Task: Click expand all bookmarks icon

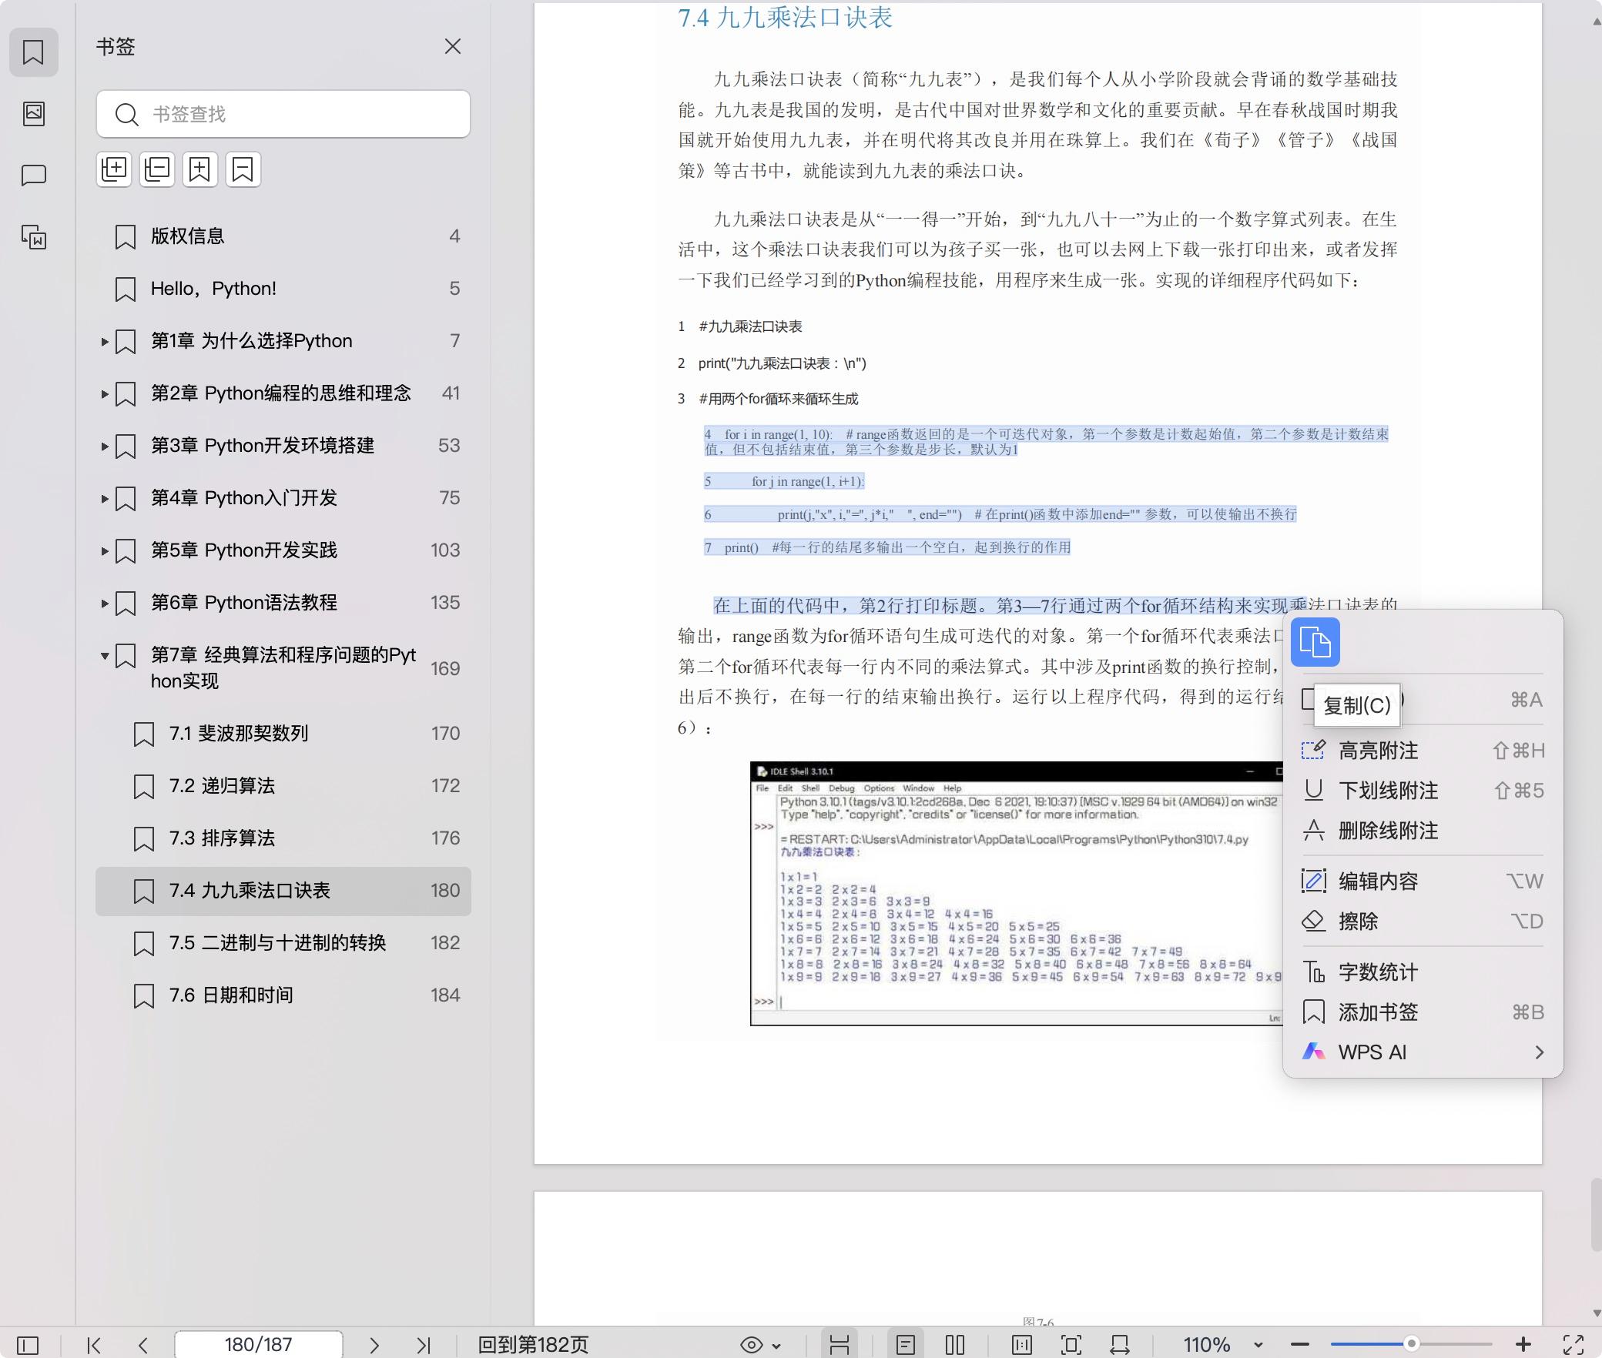Action: pos(114,169)
